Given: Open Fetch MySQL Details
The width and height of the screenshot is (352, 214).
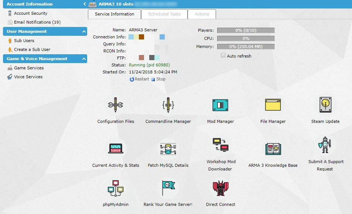Looking at the screenshot, I should point(168,149).
